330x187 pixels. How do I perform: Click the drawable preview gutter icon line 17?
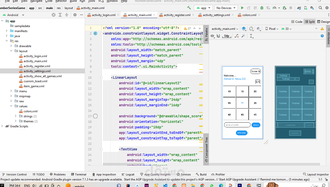[95, 116]
